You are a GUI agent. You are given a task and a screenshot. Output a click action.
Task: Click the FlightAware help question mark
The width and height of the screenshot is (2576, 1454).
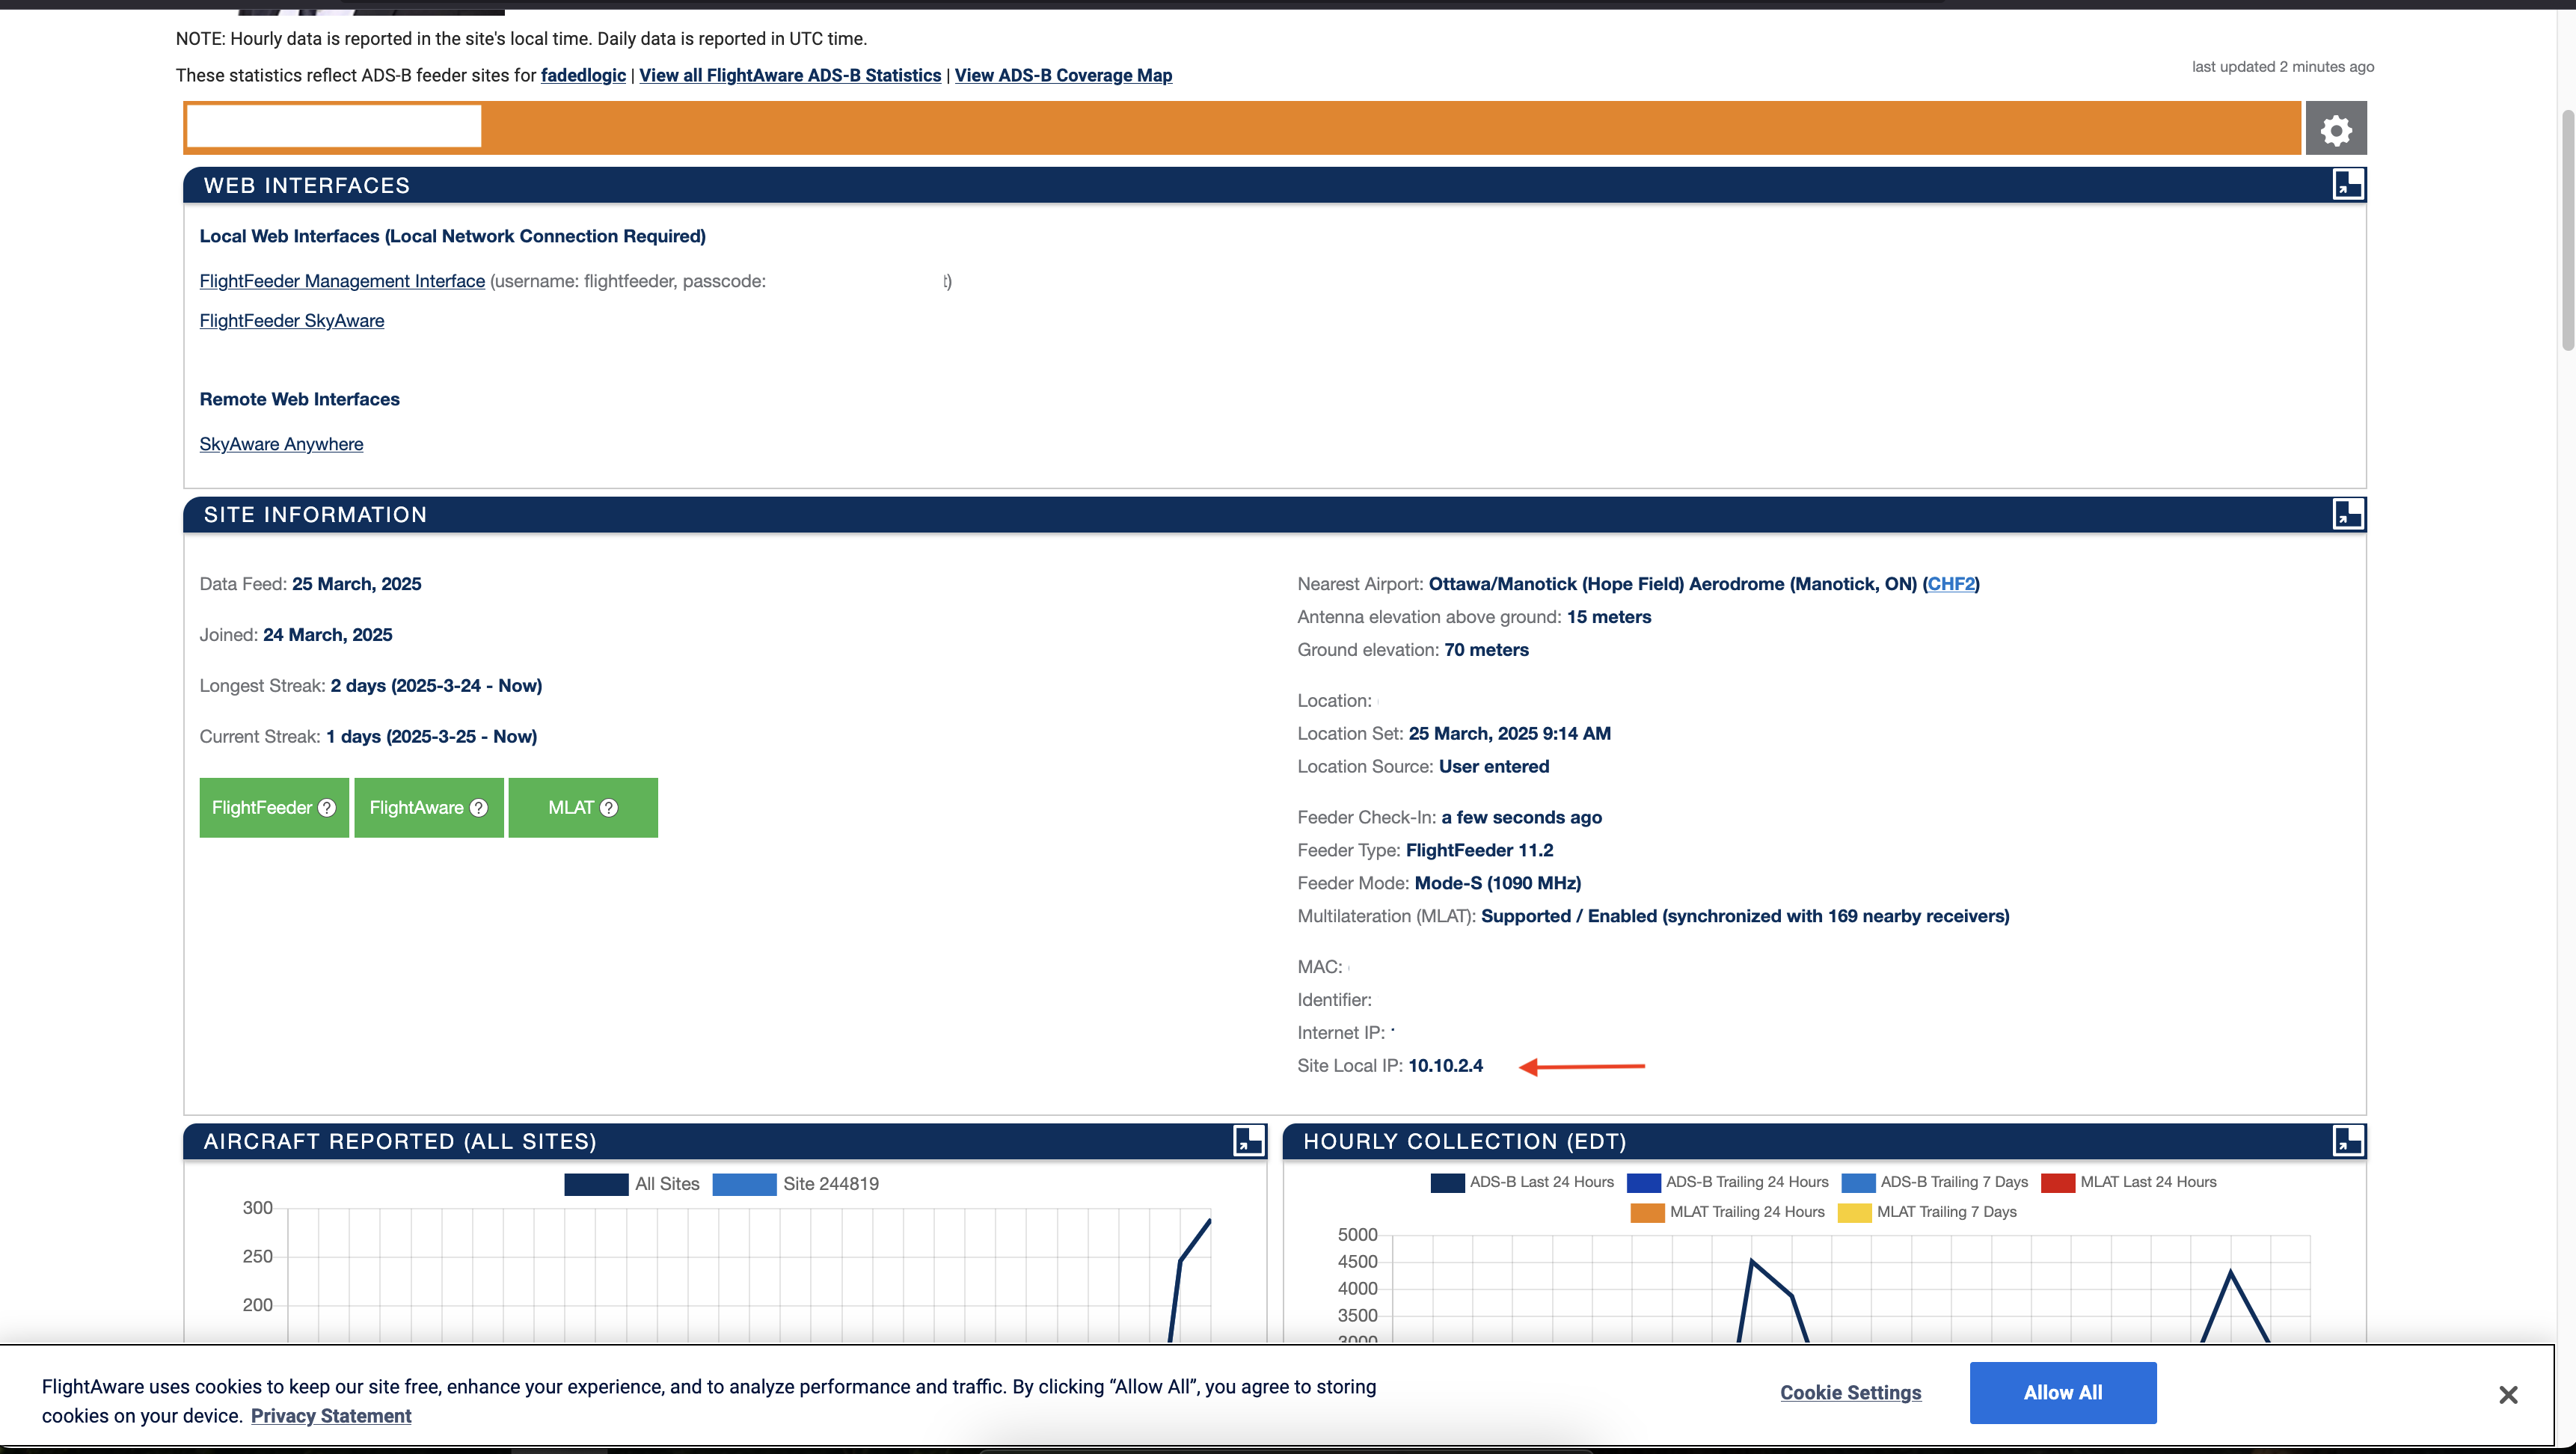479,808
